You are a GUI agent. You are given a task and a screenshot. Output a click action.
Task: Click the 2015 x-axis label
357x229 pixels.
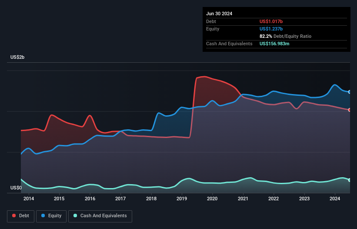[59, 199]
